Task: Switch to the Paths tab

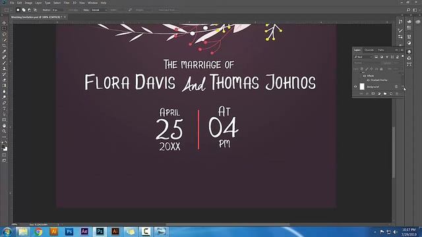Action: coord(381,50)
